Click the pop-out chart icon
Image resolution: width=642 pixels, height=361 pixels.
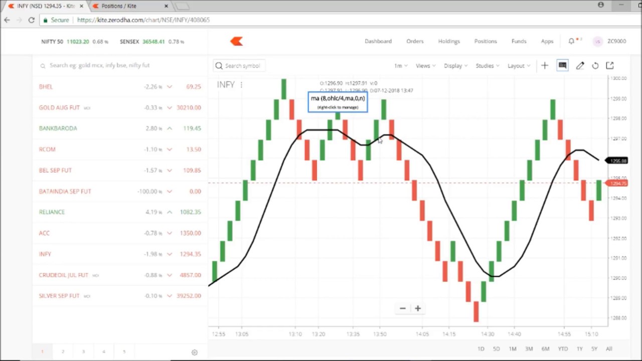tap(610, 66)
